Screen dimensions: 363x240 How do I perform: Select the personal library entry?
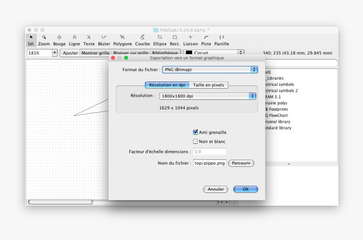[x=278, y=122]
